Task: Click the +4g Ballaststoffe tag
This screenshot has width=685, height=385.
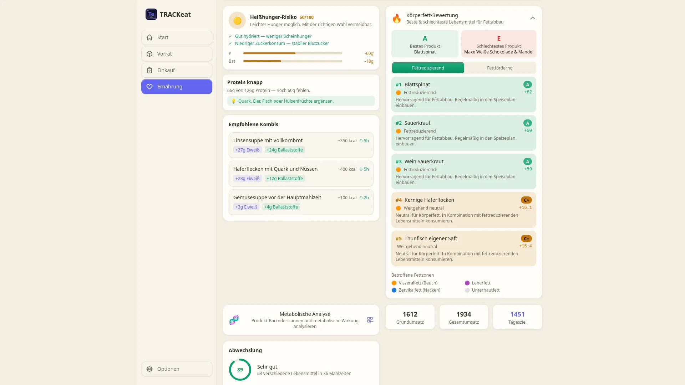Action: [x=281, y=207]
